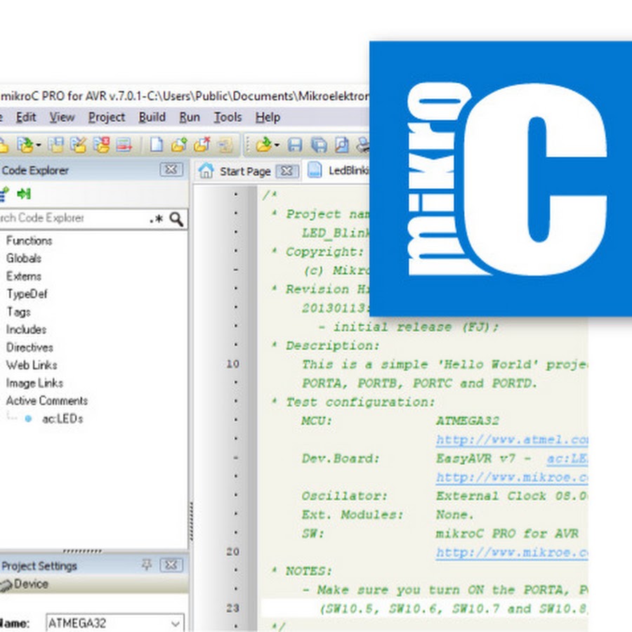Select Externs in Code Explorer
Image resolution: width=632 pixels, height=632 pixels.
pyautogui.click(x=24, y=276)
